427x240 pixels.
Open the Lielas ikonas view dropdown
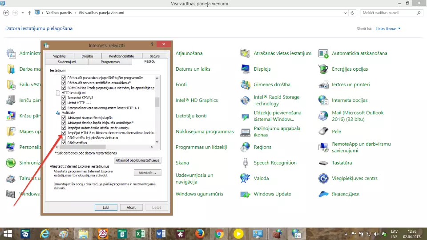coord(388,28)
